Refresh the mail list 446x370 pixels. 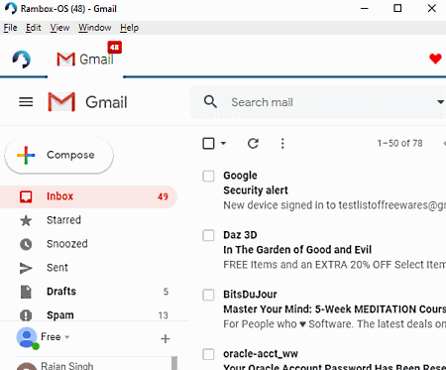[253, 143]
